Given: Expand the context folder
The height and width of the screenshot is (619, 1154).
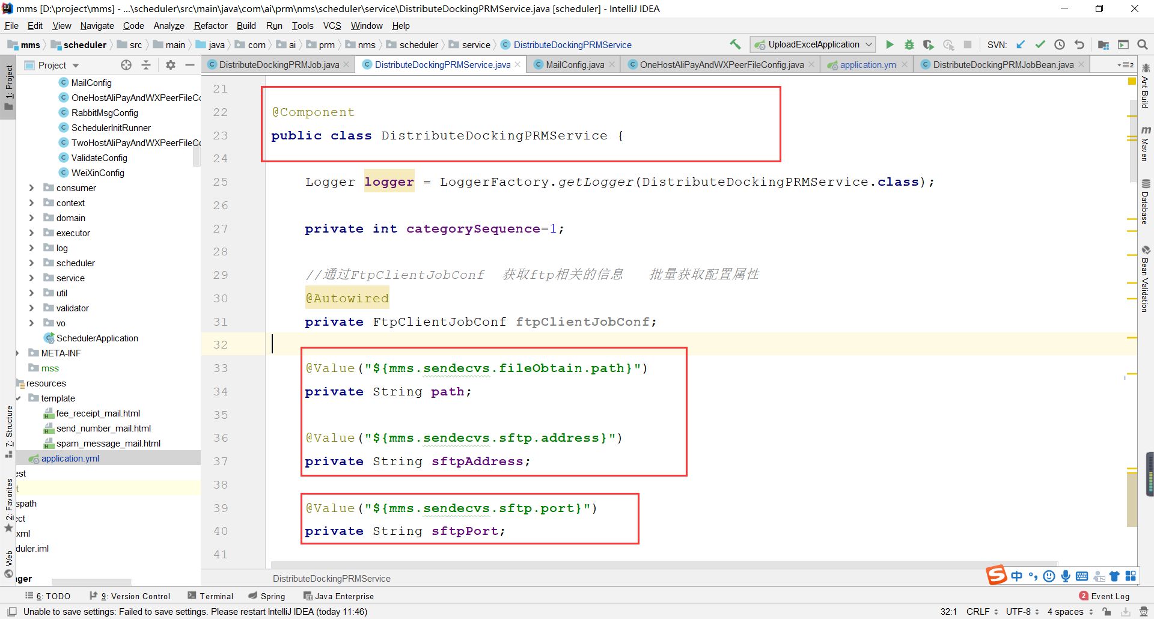Looking at the screenshot, I should (x=31, y=203).
